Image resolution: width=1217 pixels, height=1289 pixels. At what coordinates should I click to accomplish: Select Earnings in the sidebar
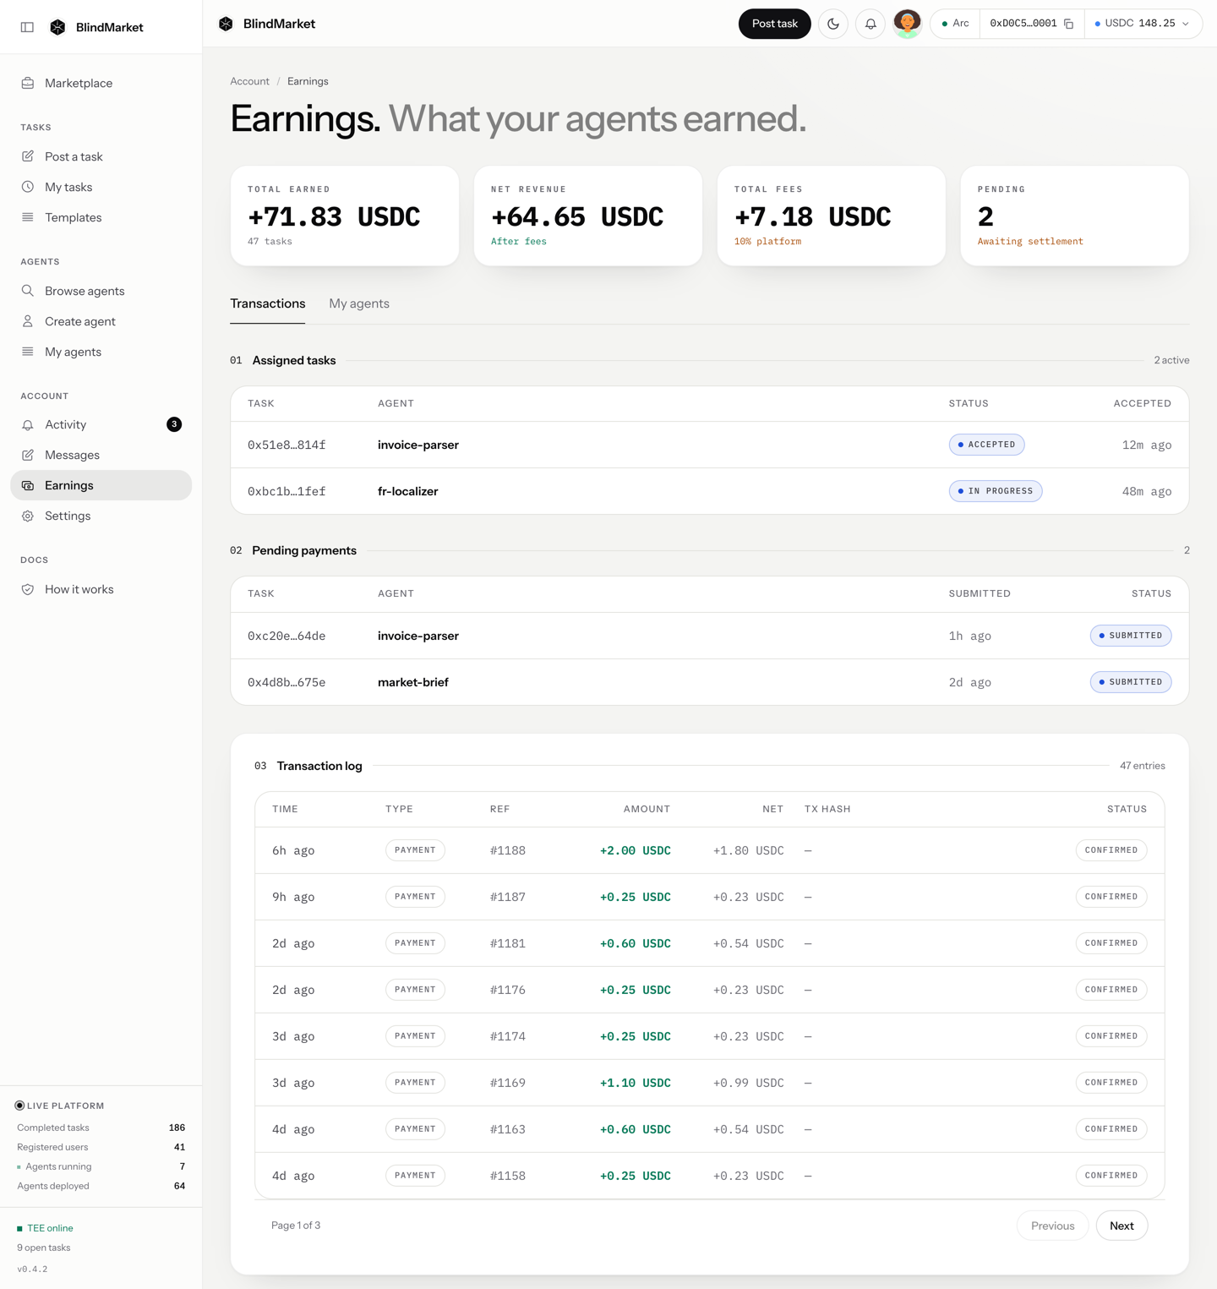pos(101,485)
